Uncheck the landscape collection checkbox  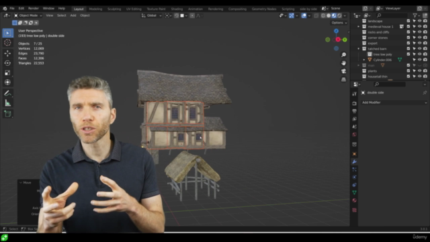(x=408, y=21)
